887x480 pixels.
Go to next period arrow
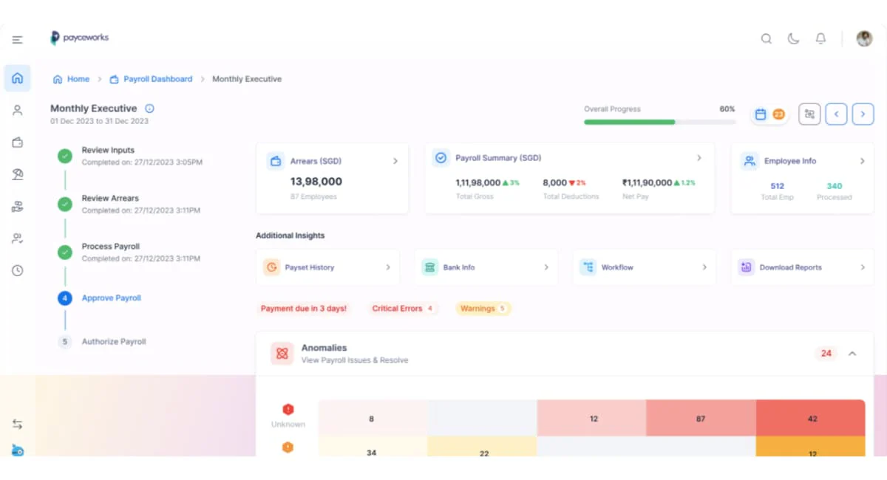point(863,114)
